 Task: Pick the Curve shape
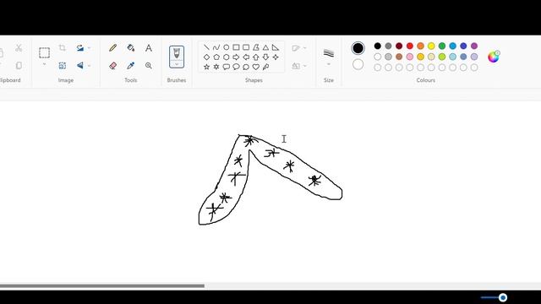216,47
